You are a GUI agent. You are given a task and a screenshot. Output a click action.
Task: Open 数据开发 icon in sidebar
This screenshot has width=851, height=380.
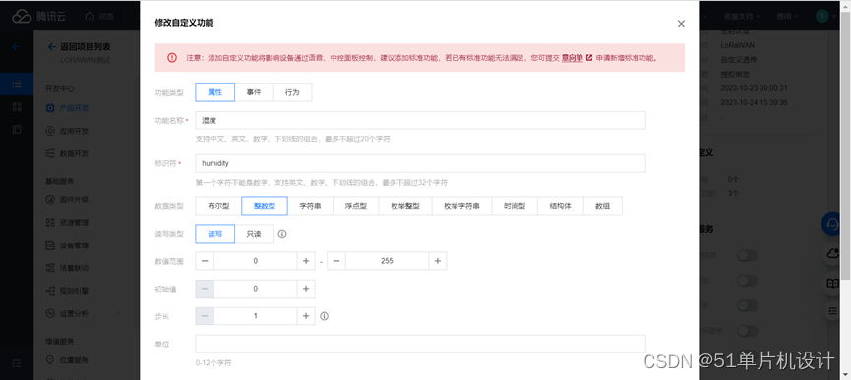click(50, 153)
